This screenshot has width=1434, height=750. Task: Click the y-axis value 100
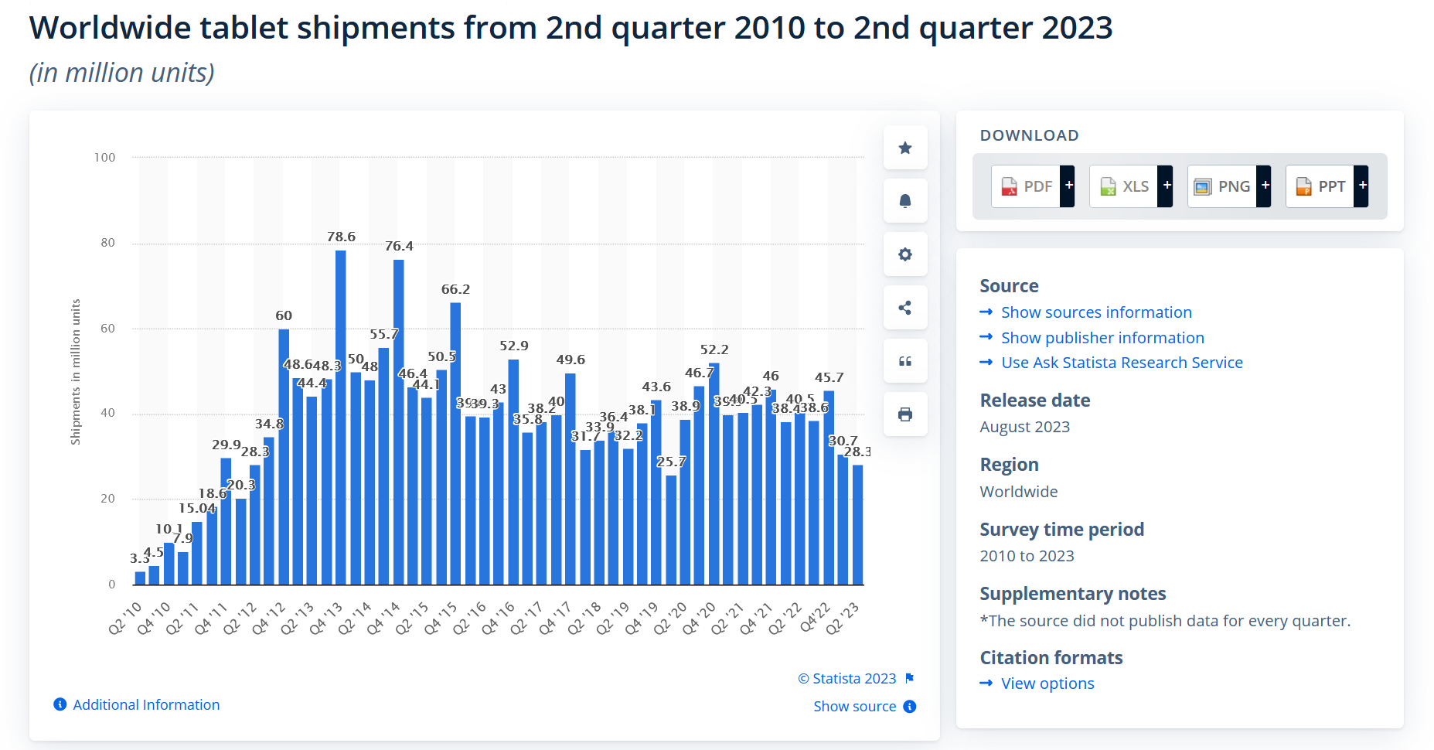coord(104,158)
